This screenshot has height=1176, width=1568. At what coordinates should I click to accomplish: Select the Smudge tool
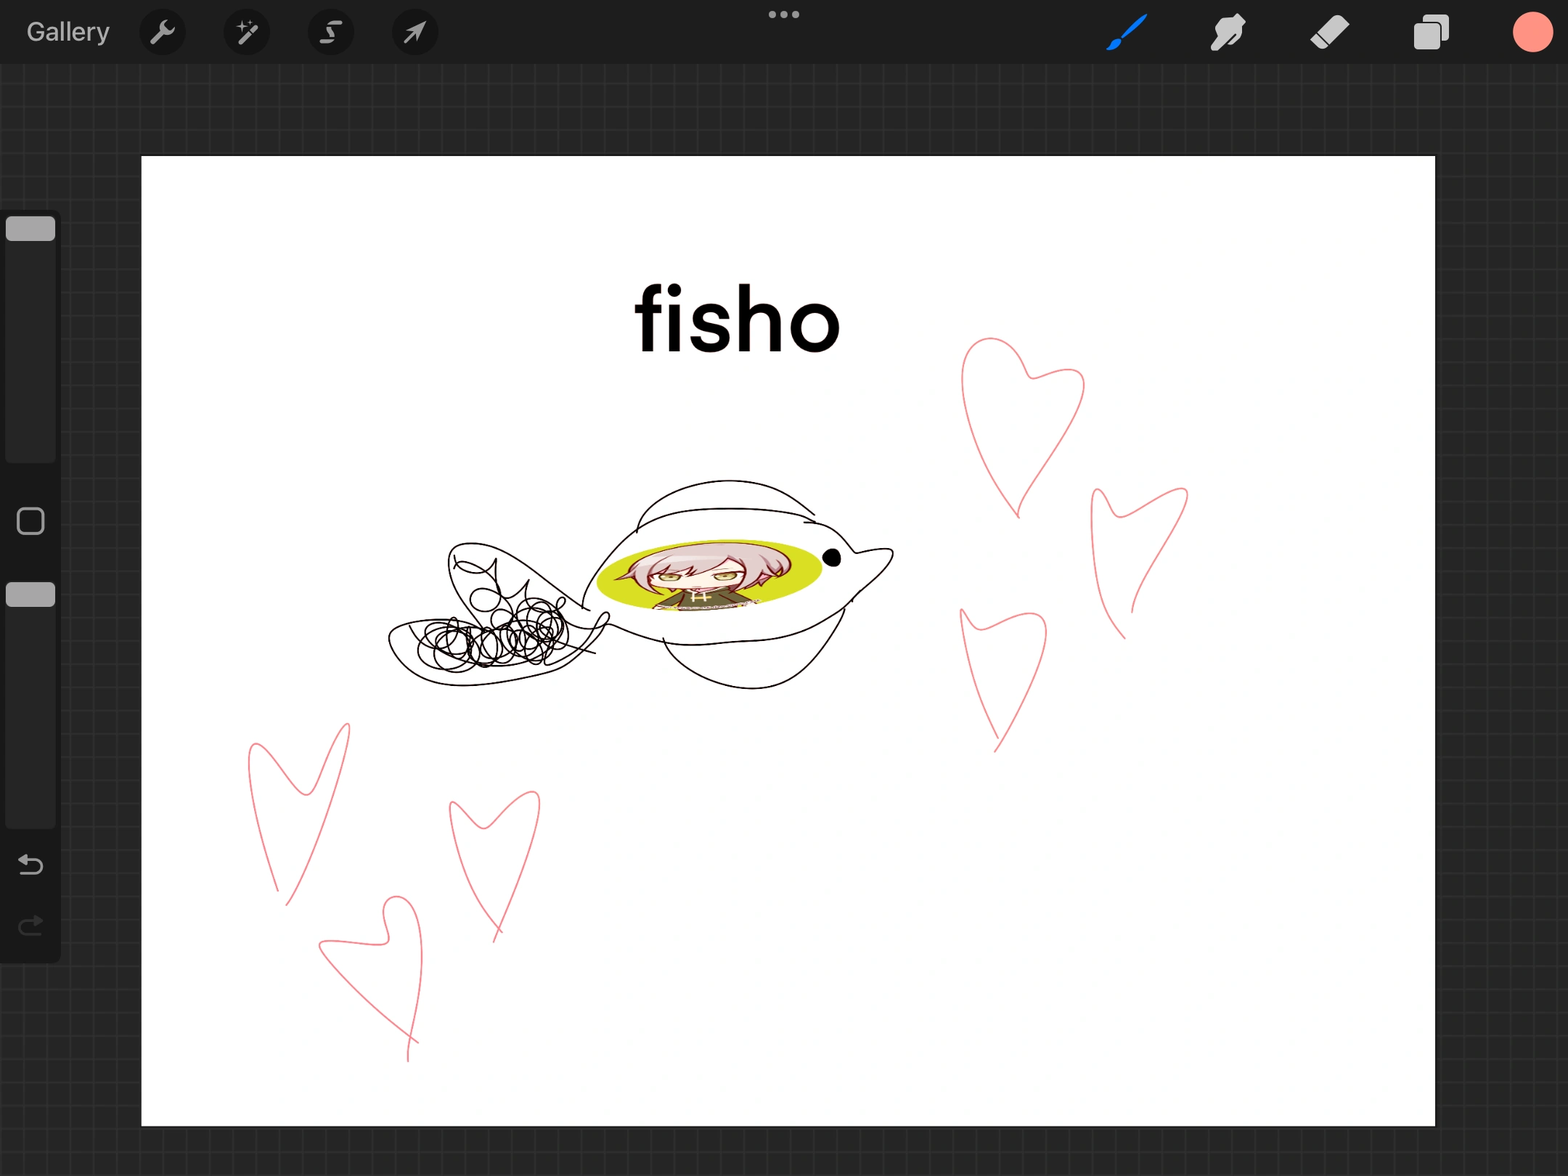point(1228,31)
